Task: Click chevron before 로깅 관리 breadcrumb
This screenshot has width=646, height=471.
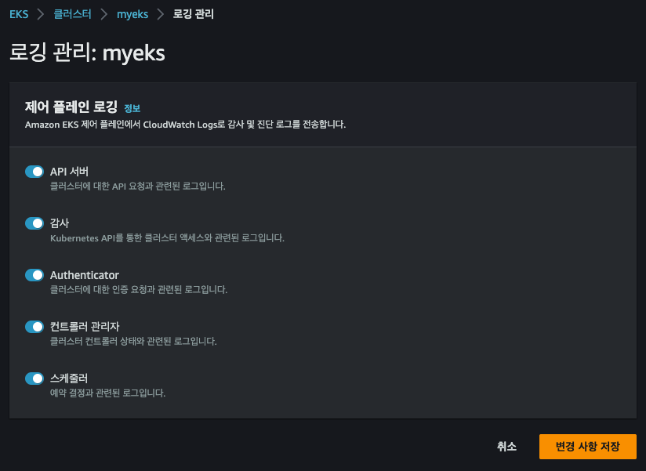Action: pyautogui.click(x=161, y=14)
